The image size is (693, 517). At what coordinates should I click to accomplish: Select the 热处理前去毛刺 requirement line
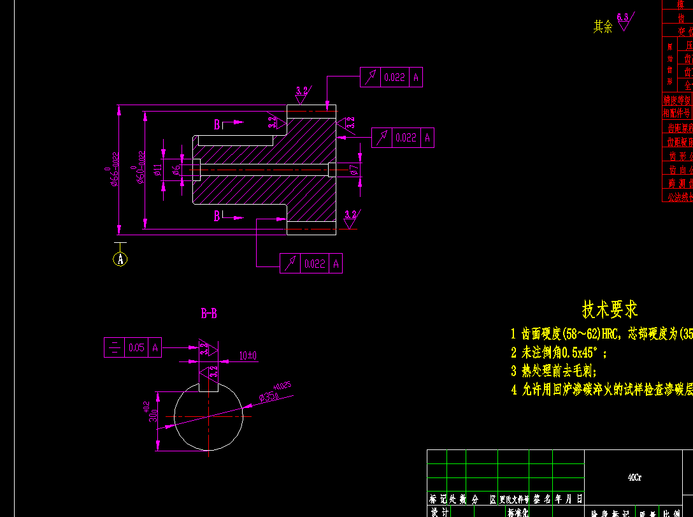554,370
